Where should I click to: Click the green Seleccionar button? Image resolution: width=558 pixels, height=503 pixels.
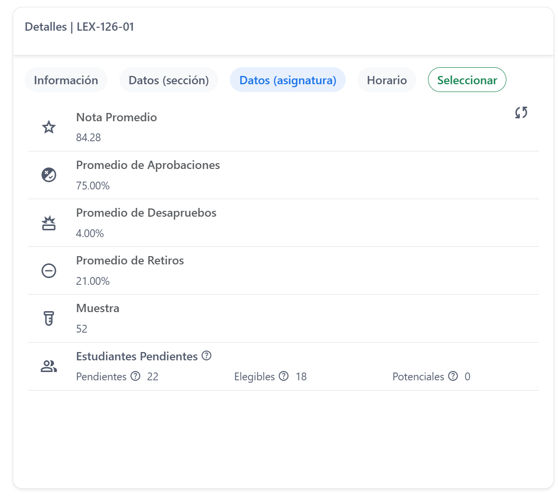(467, 80)
